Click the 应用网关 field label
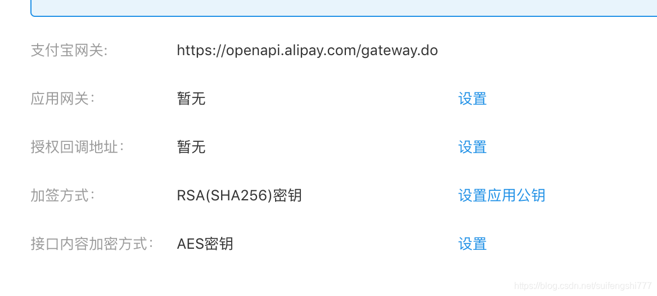This screenshot has height=296, width=657. click(x=63, y=100)
